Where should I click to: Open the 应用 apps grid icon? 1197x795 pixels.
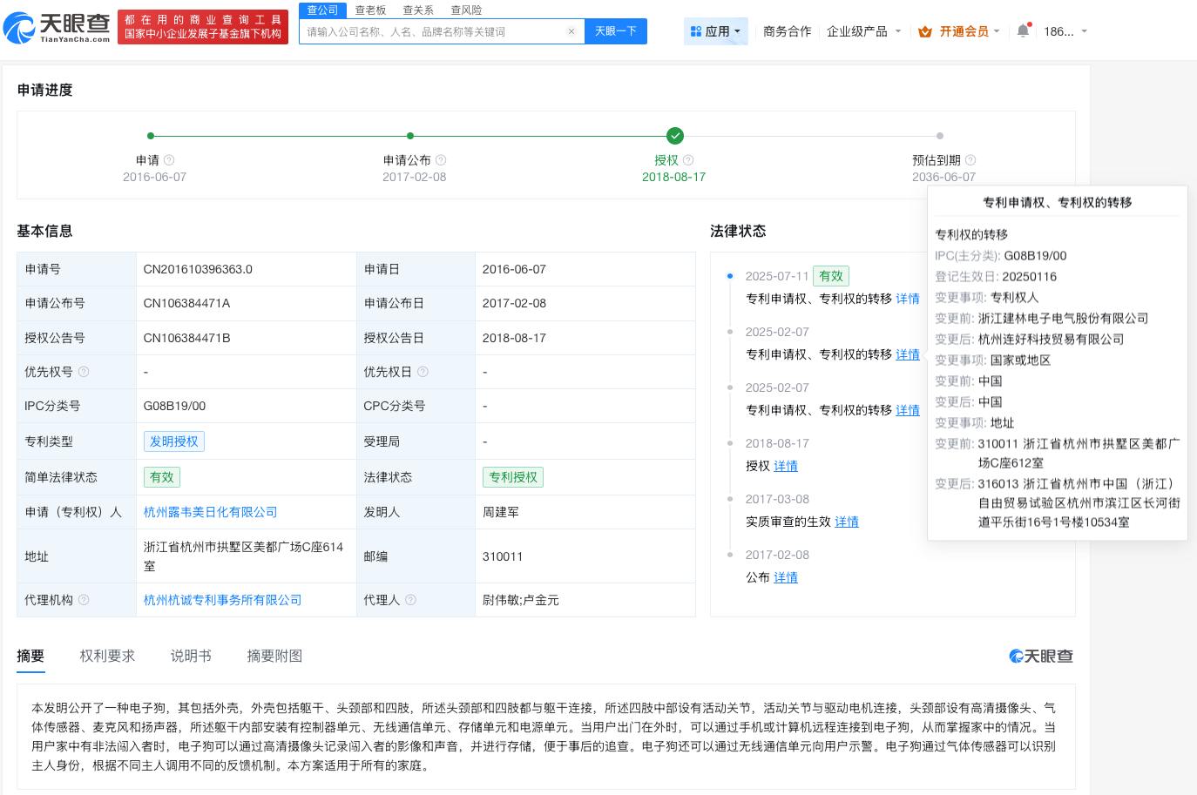(x=696, y=30)
